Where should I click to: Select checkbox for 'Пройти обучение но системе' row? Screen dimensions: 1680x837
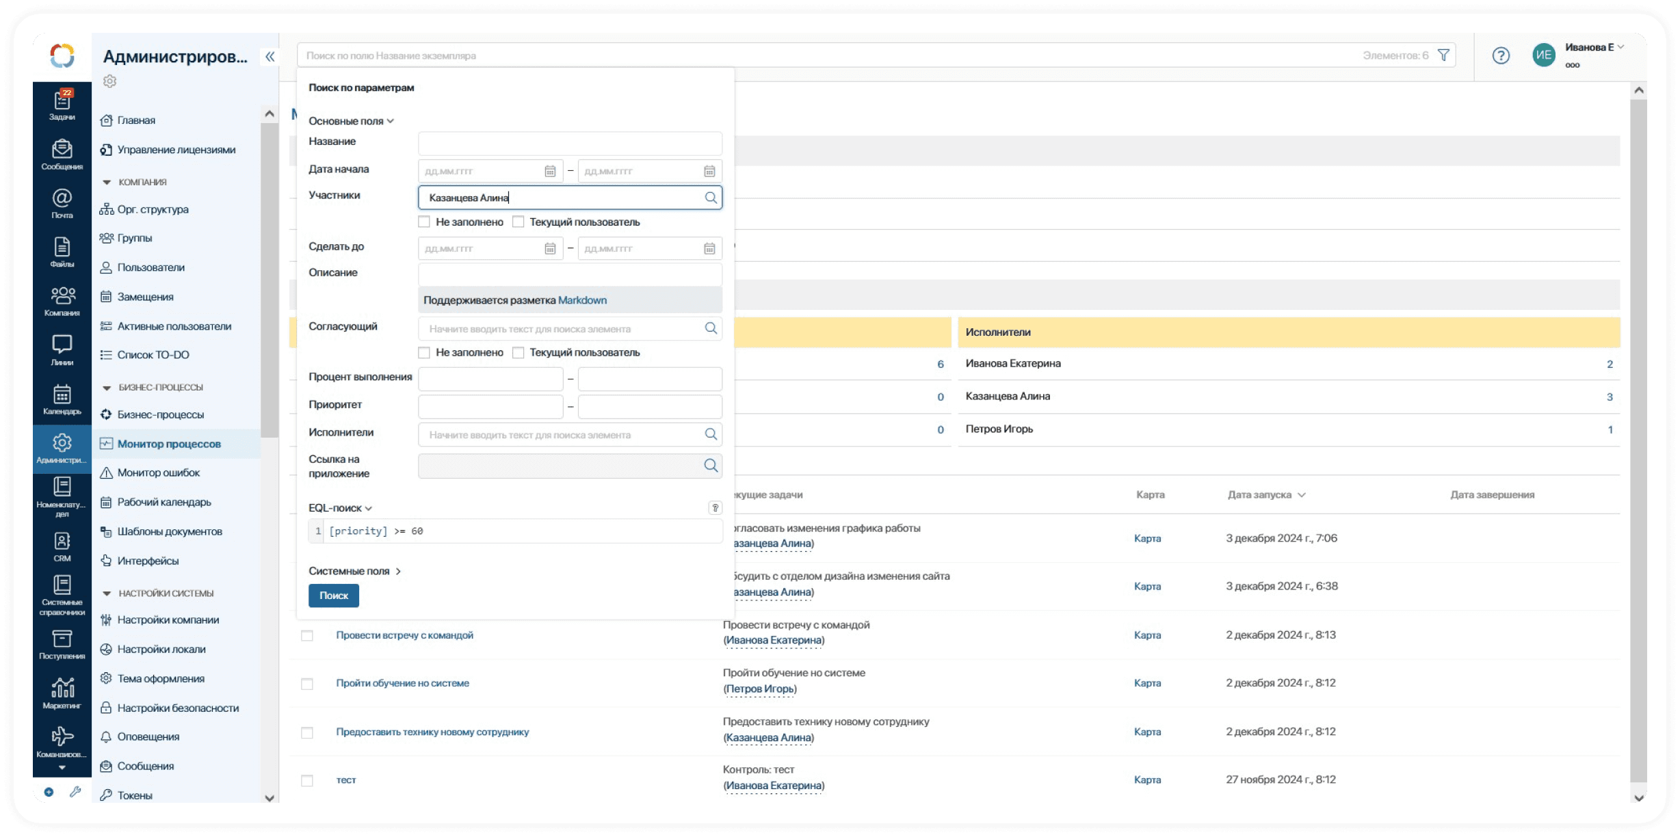click(307, 683)
